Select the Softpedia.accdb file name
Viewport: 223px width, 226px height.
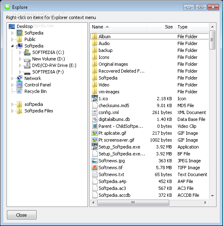[x=114, y=195]
